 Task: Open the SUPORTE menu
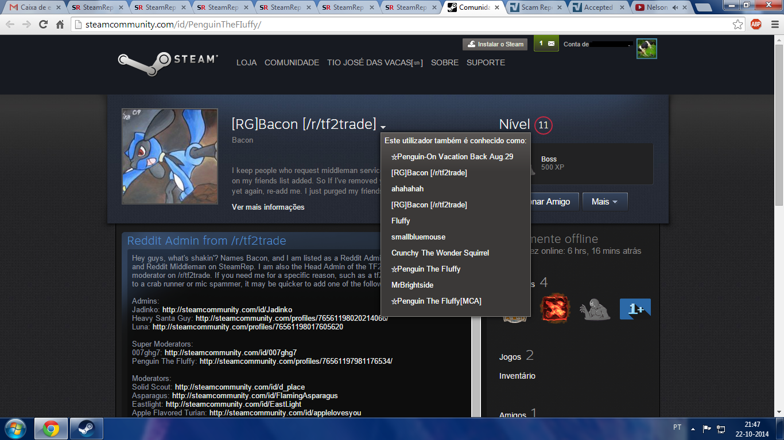point(486,62)
